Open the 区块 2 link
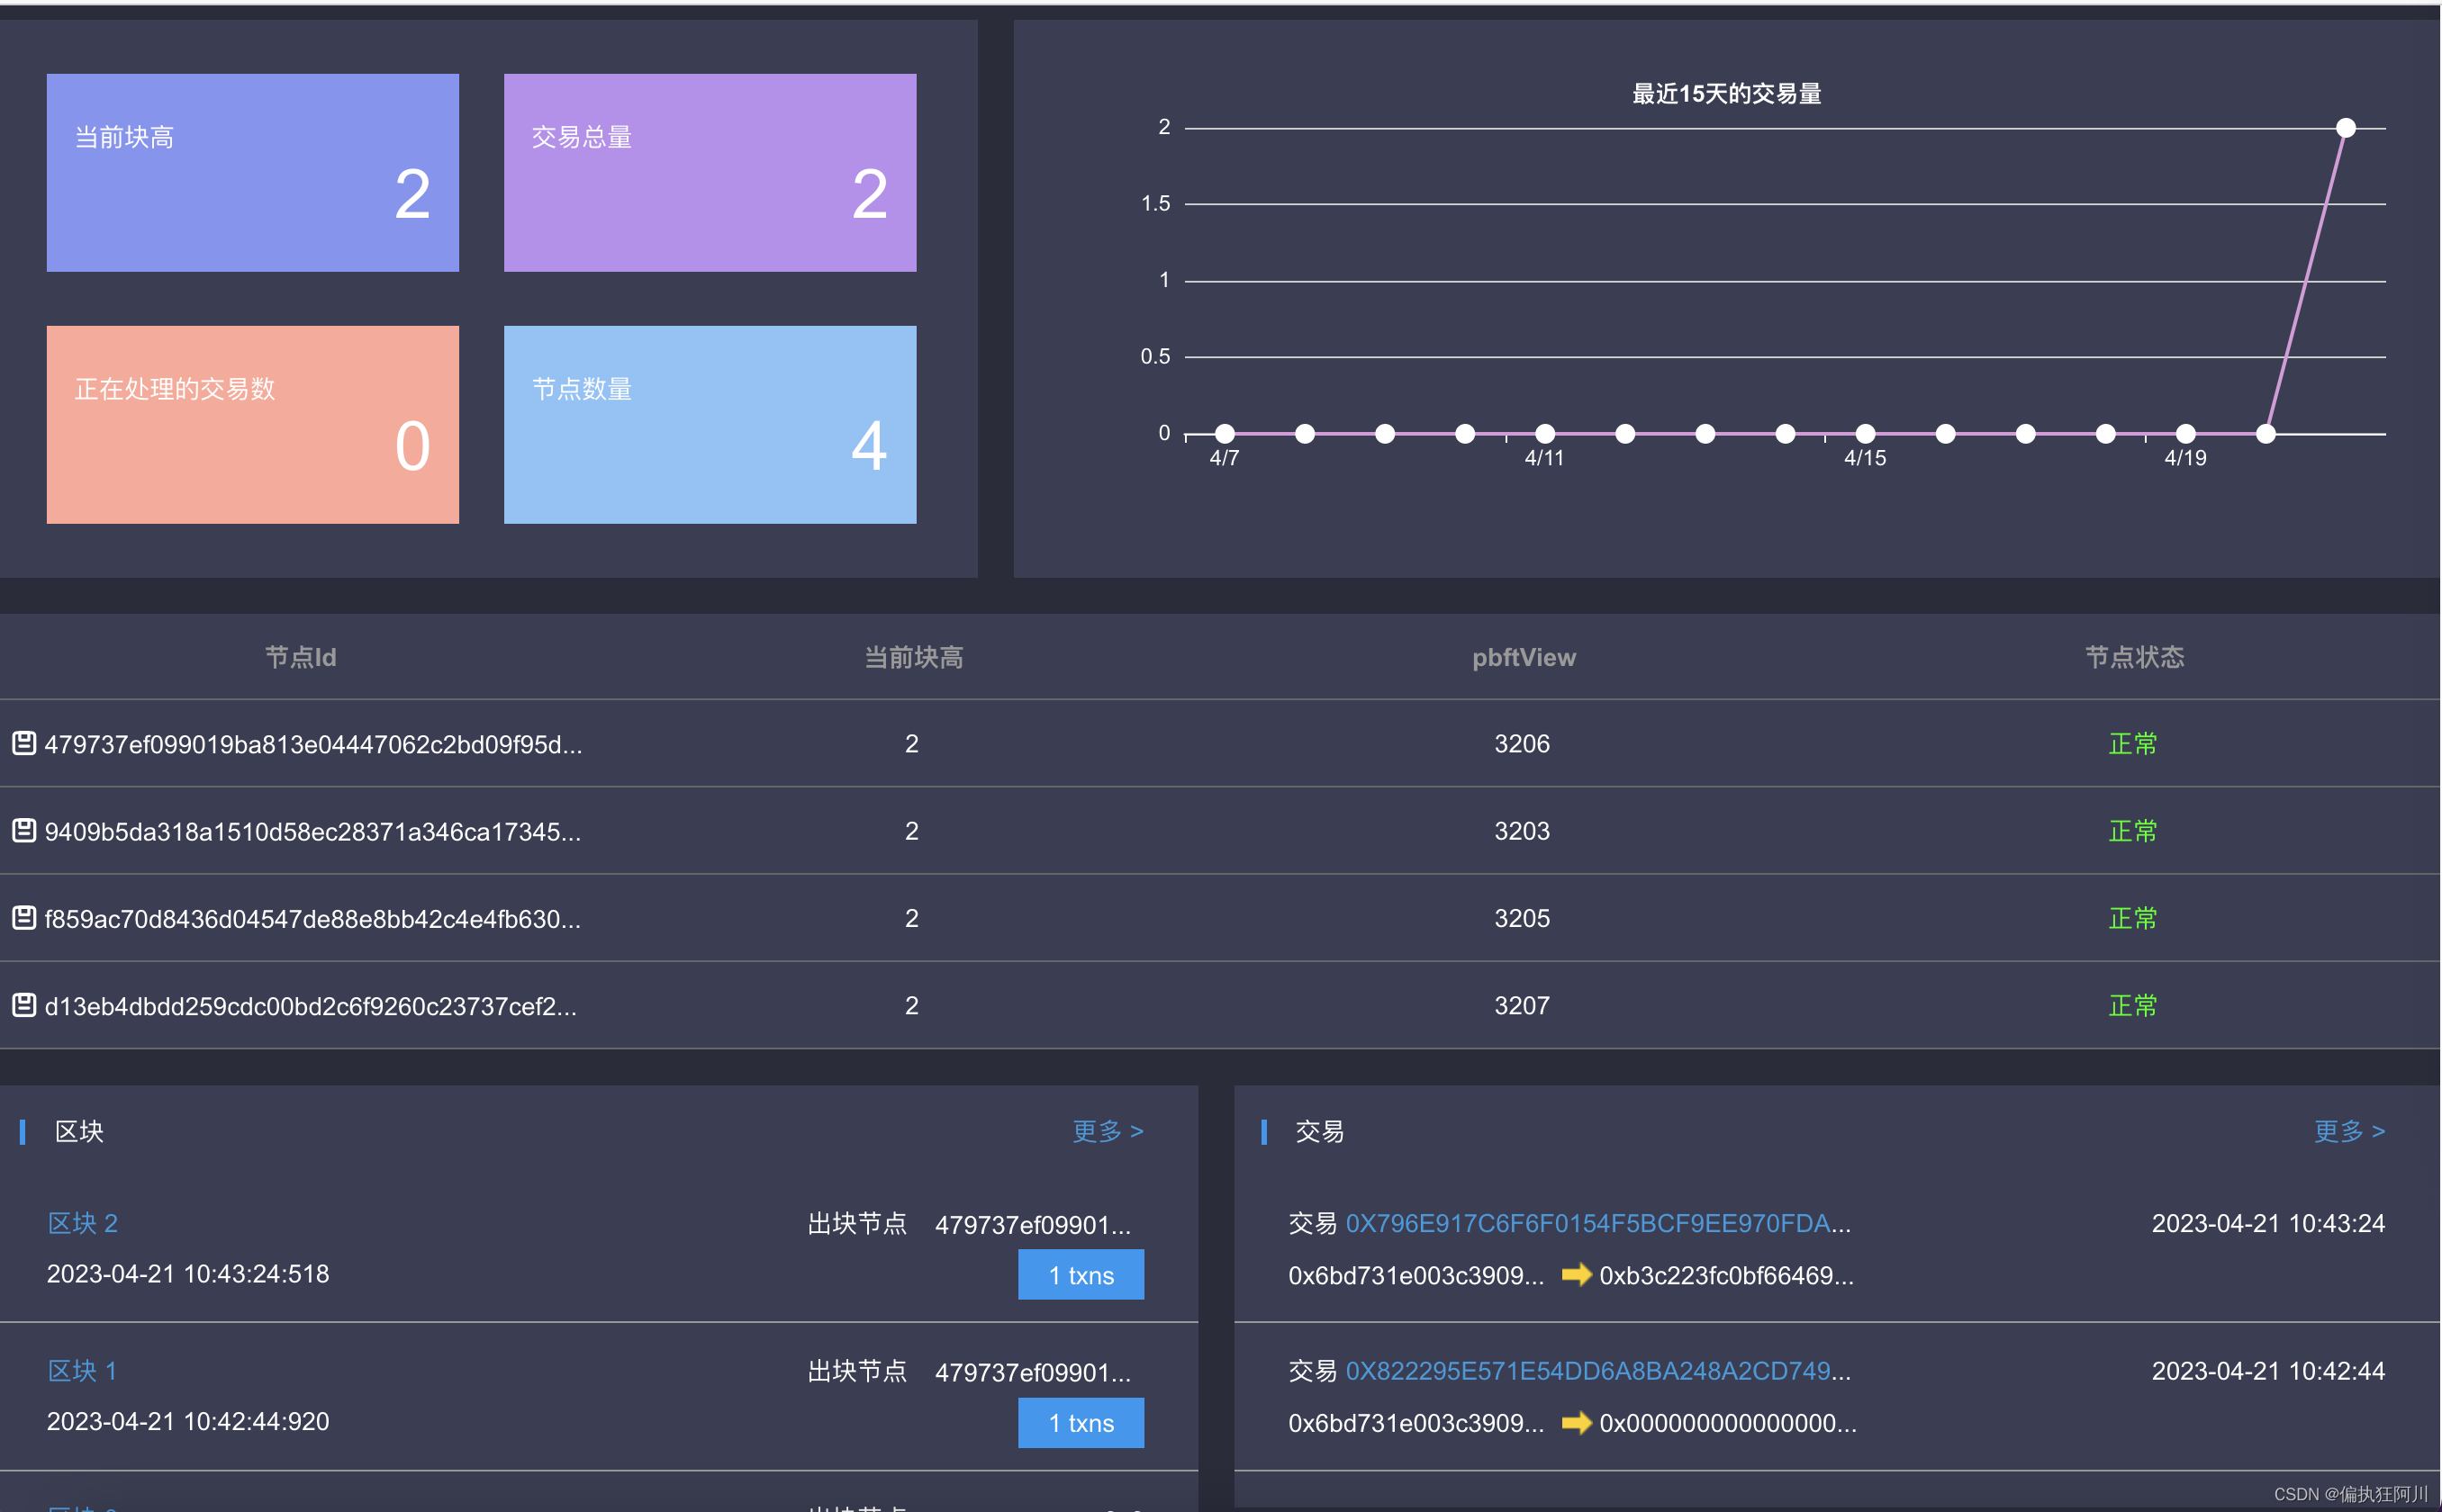2442x1512 pixels. (83, 1223)
